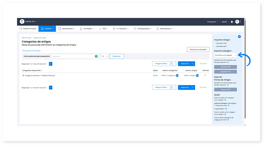Expand the results per page dropdown showing 10
The image size is (265, 146).
(x=104, y=56)
